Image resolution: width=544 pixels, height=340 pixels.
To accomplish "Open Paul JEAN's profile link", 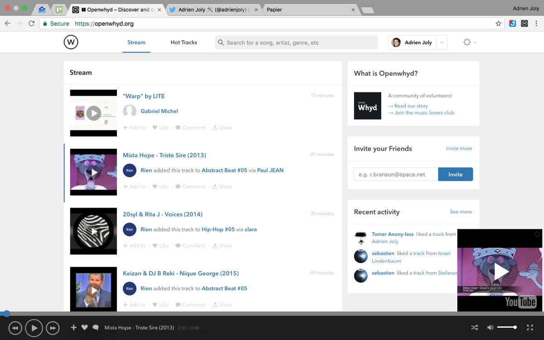I will (270, 170).
